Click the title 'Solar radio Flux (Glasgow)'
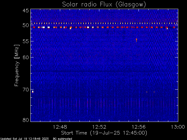Viewport: 187px width, 140px height. (x=104, y=5)
